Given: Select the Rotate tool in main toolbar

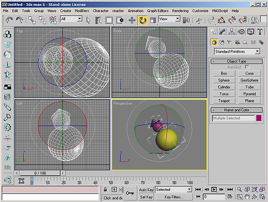Looking at the screenshot, I should [143, 20].
